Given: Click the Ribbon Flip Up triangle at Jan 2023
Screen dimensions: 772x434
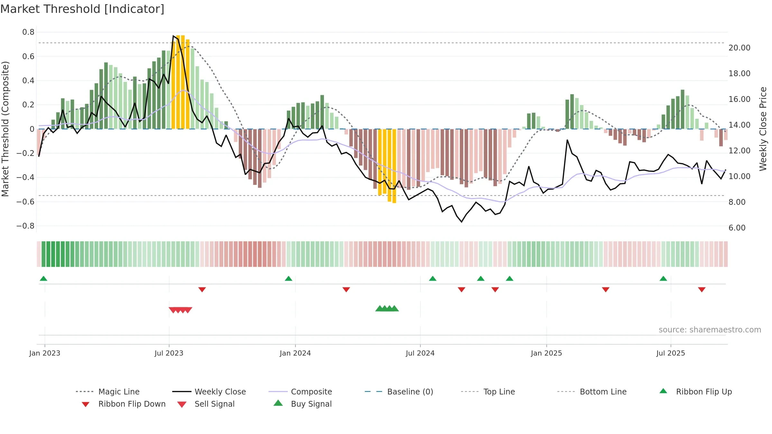Looking at the screenshot, I should coord(43,278).
